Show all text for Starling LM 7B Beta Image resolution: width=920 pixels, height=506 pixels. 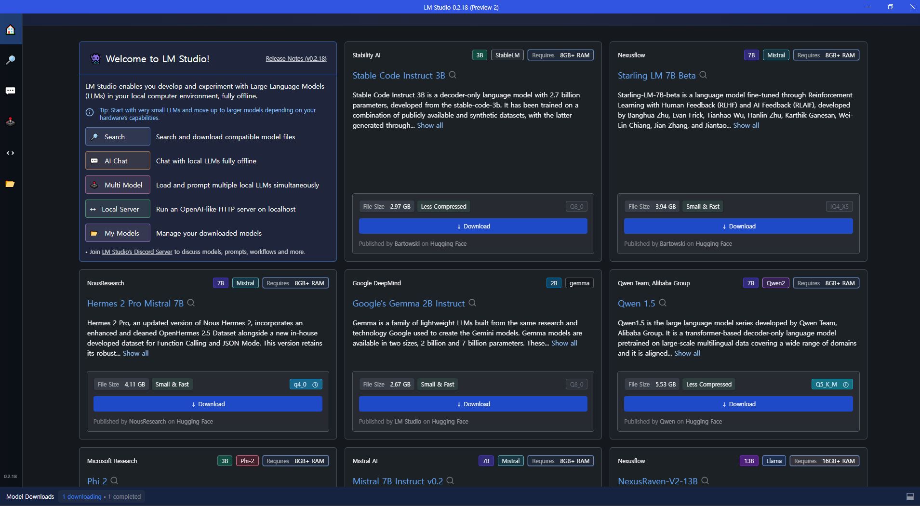coord(746,125)
